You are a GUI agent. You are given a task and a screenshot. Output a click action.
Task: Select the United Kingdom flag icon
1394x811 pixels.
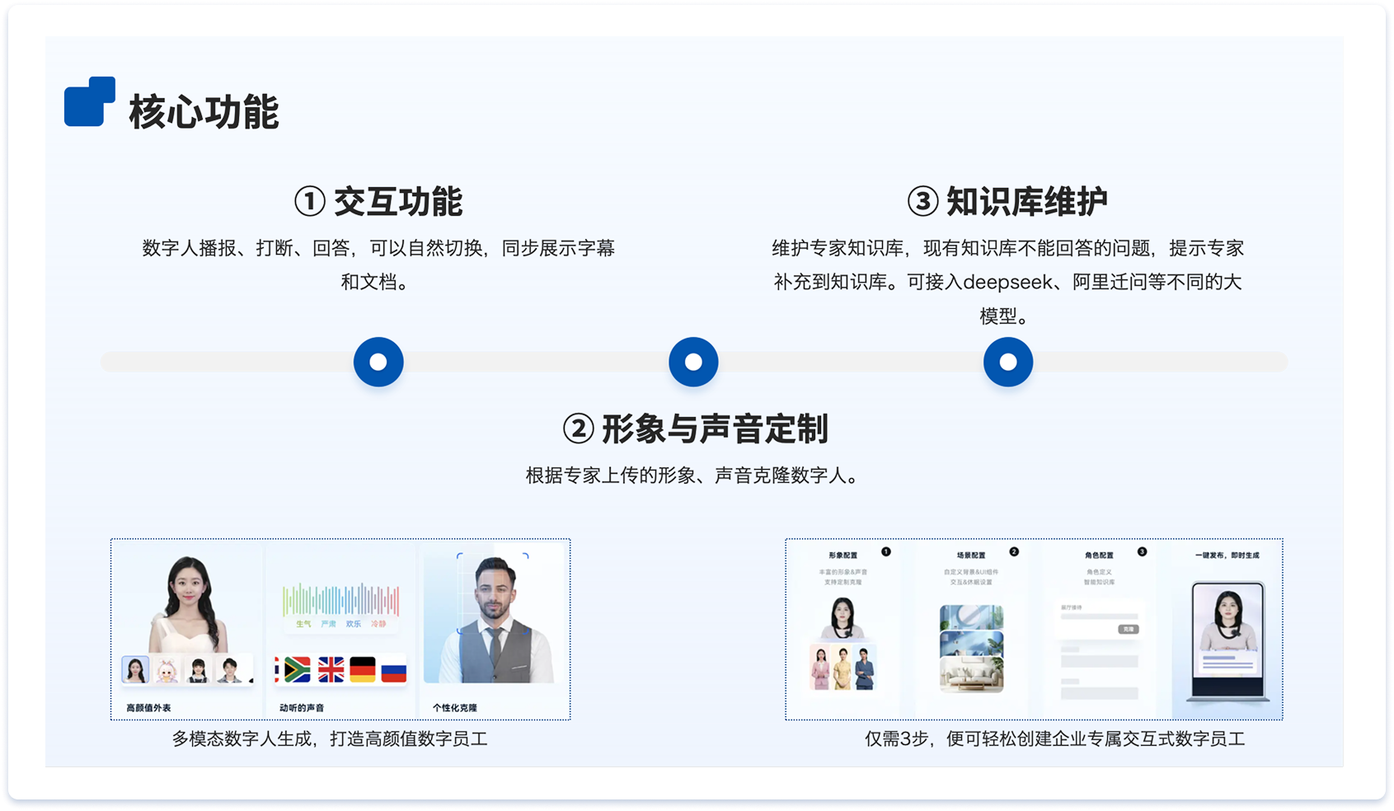tap(331, 669)
